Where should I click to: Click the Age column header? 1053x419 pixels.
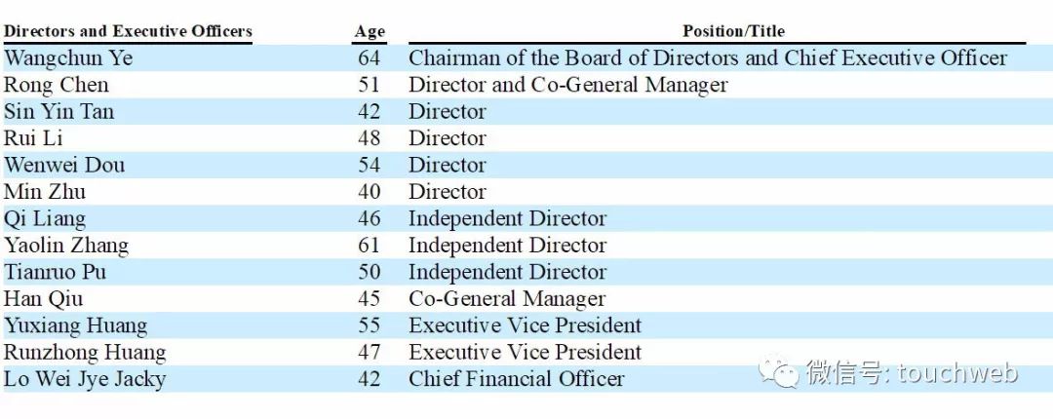(x=370, y=31)
